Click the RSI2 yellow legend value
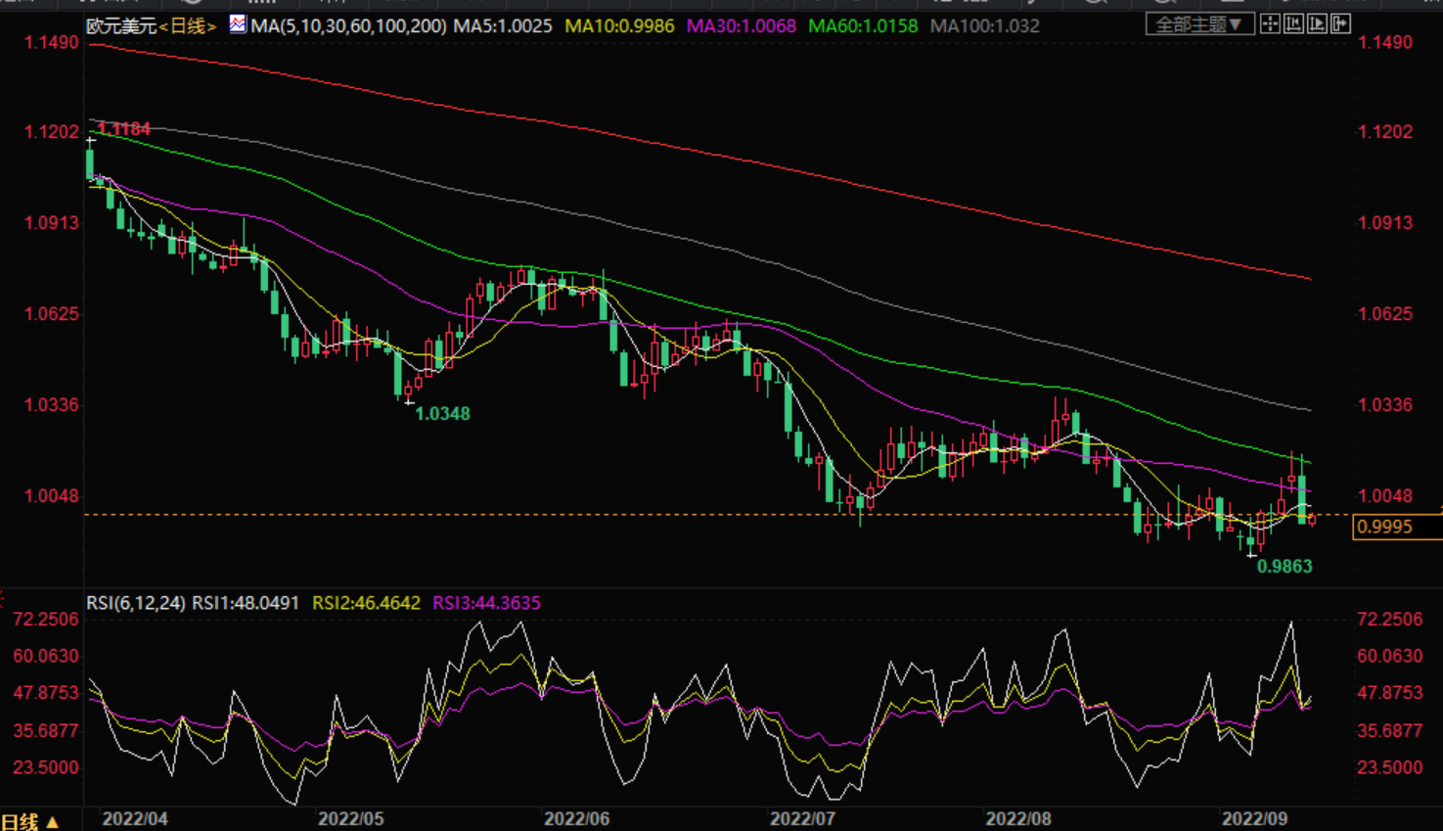This screenshot has height=831, width=1443. pyautogui.click(x=366, y=603)
